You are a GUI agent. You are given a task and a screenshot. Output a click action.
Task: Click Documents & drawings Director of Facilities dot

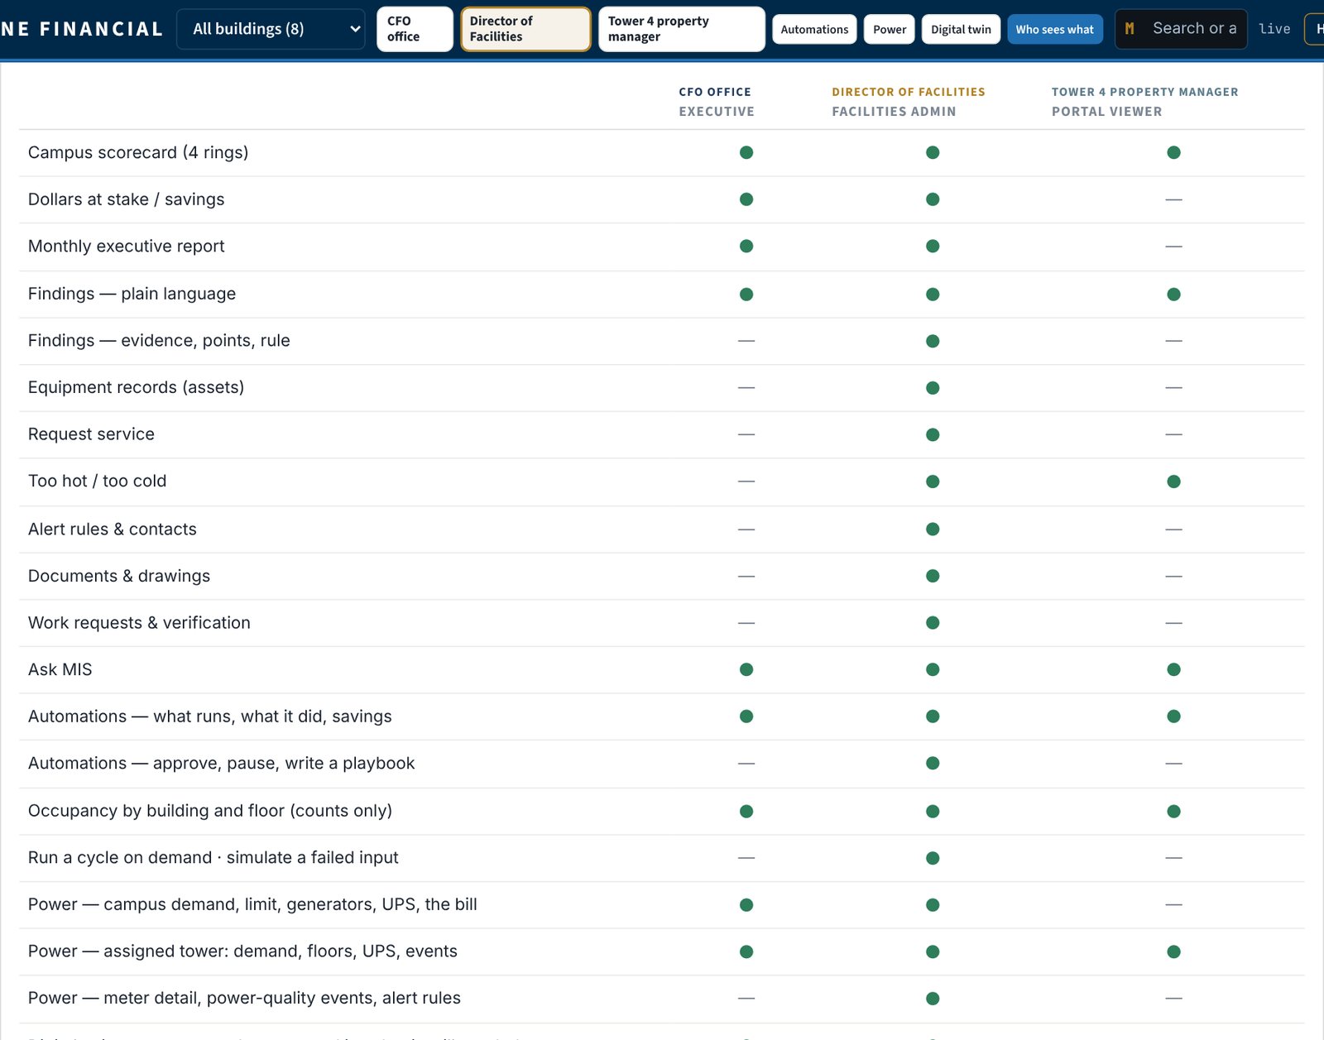click(x=933, y=576)
